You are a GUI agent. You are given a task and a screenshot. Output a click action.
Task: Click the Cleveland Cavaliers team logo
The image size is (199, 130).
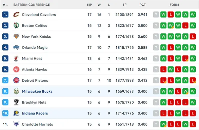point(16,15)
